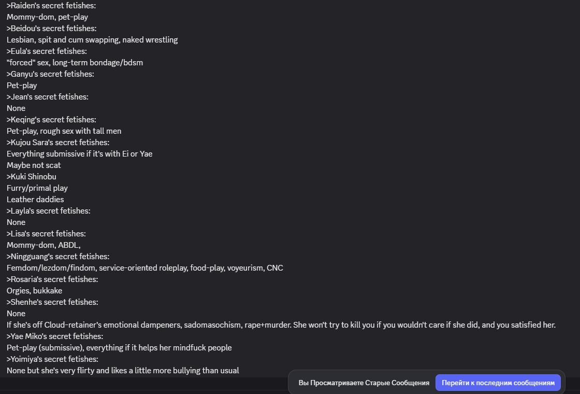
Task: Click the line starting with ">Raiden's"
Action: pyautogui.click(x=51, y=5)
